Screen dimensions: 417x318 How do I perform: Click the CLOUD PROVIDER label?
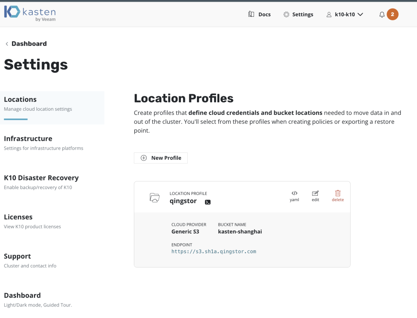point(189,225)
